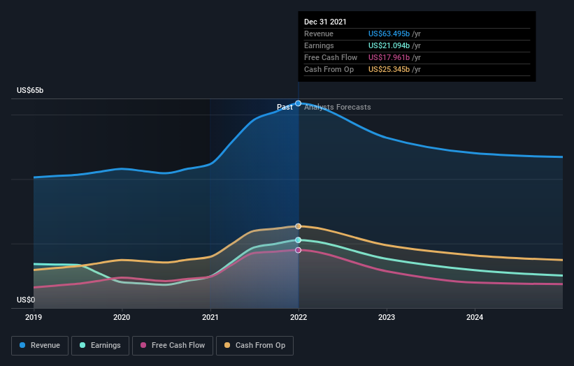The image size is (574, 366).
Task: Select the teal Earnings data point marker
Action: tap(299, 240)
